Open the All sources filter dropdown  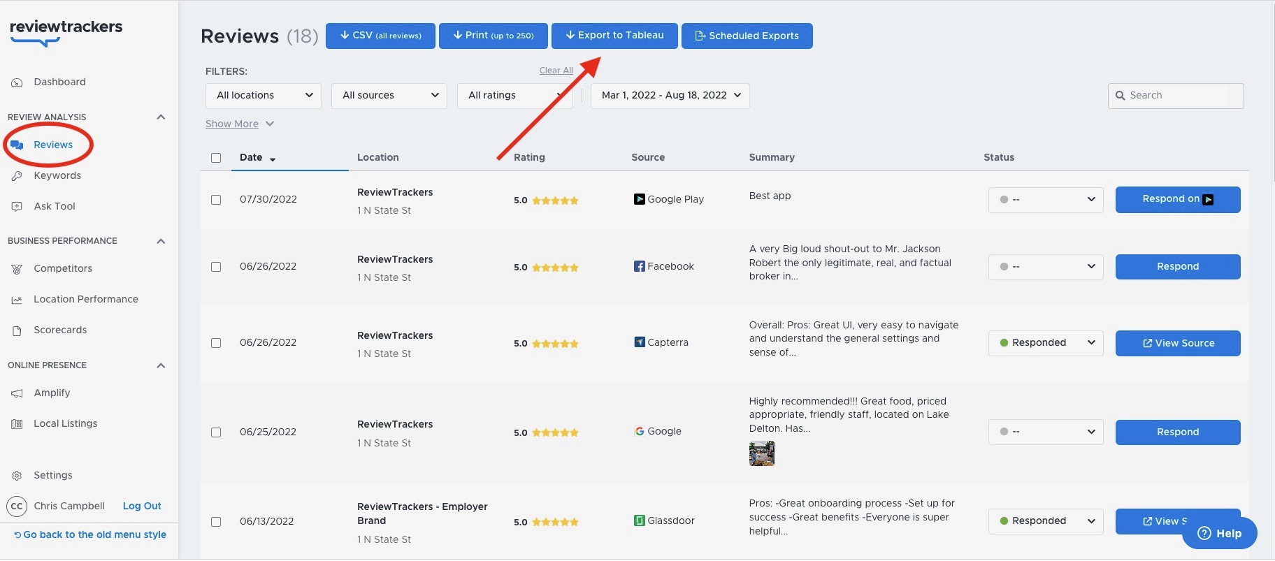389,96
